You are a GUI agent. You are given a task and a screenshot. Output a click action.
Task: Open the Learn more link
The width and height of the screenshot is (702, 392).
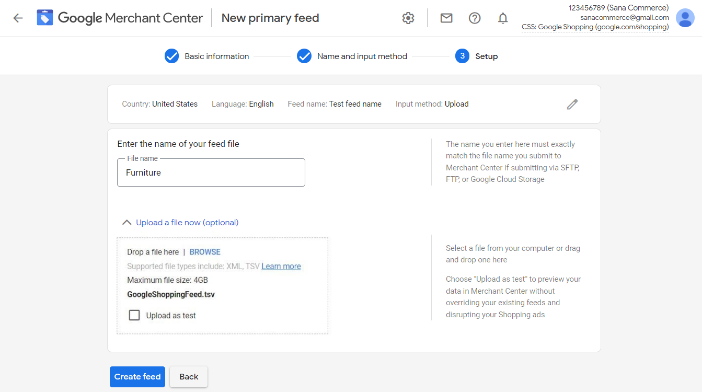[x=281, y=266]
